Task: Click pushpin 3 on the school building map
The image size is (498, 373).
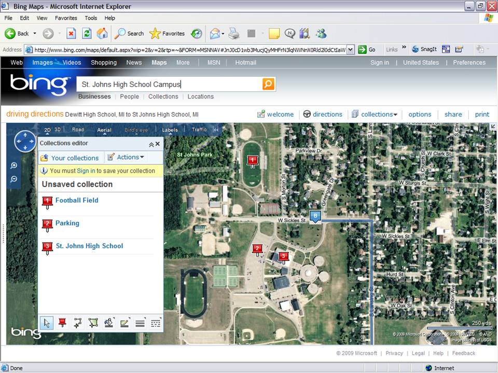Action: tap(283, 257)
